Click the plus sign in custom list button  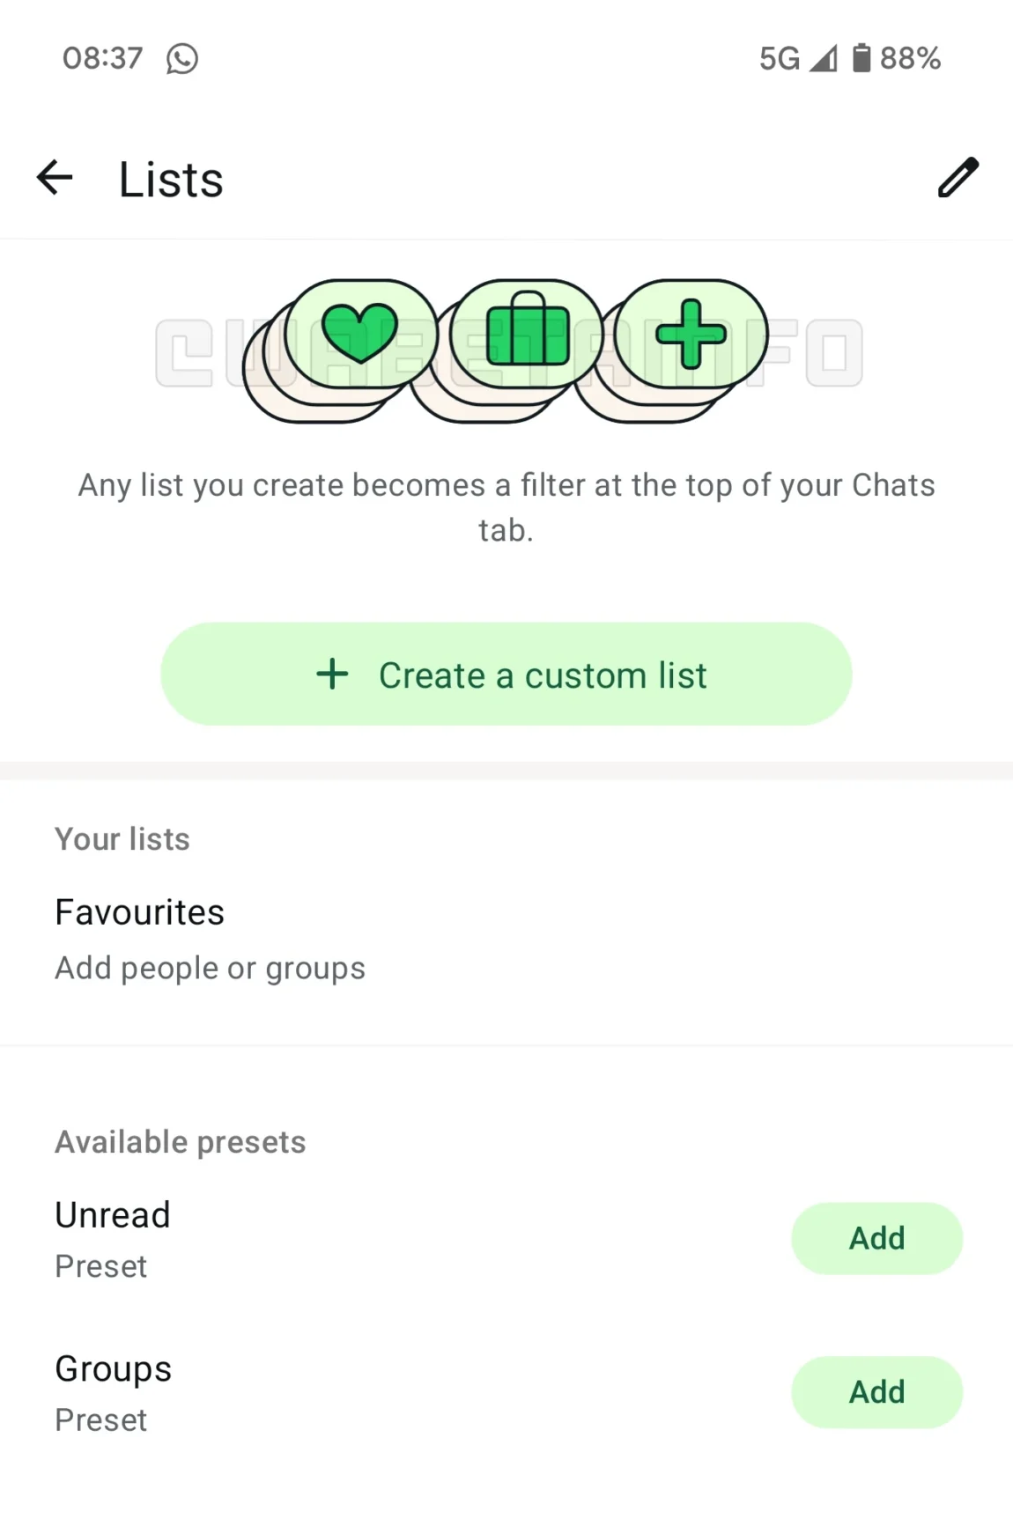332,675
